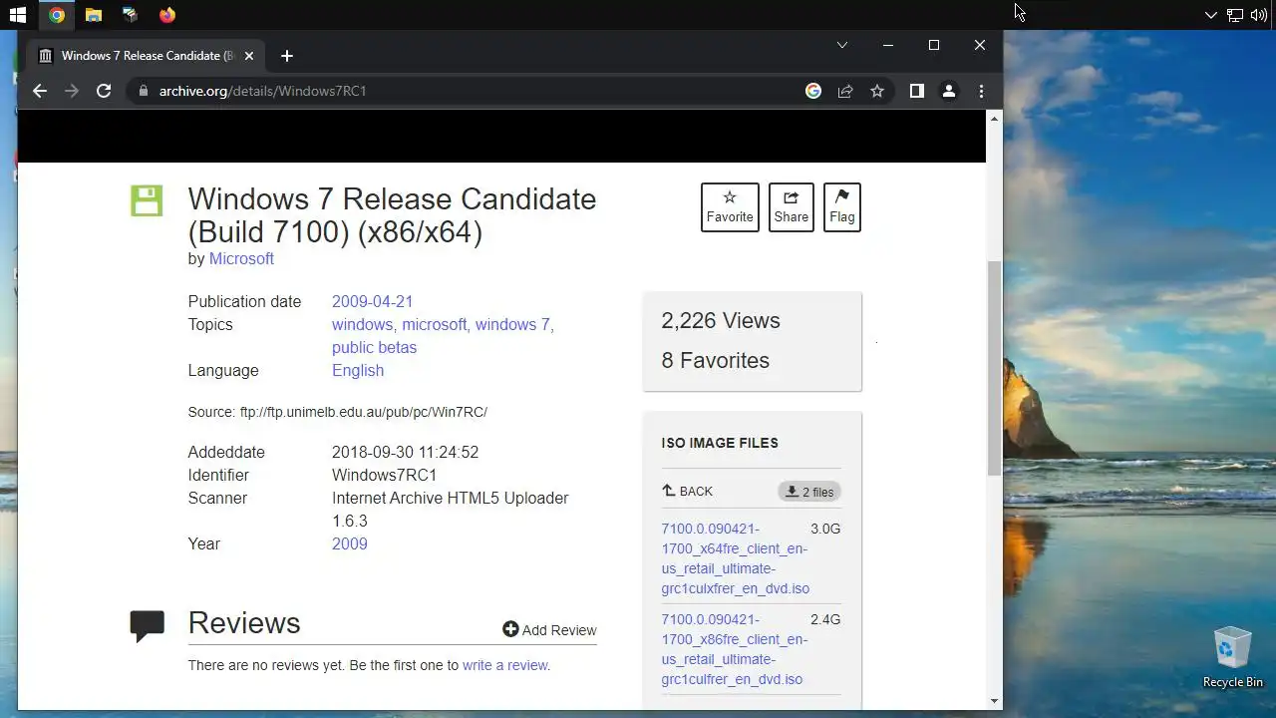
Task: Open the Recycle Bin on the desktop
Action: [1232, 658]
